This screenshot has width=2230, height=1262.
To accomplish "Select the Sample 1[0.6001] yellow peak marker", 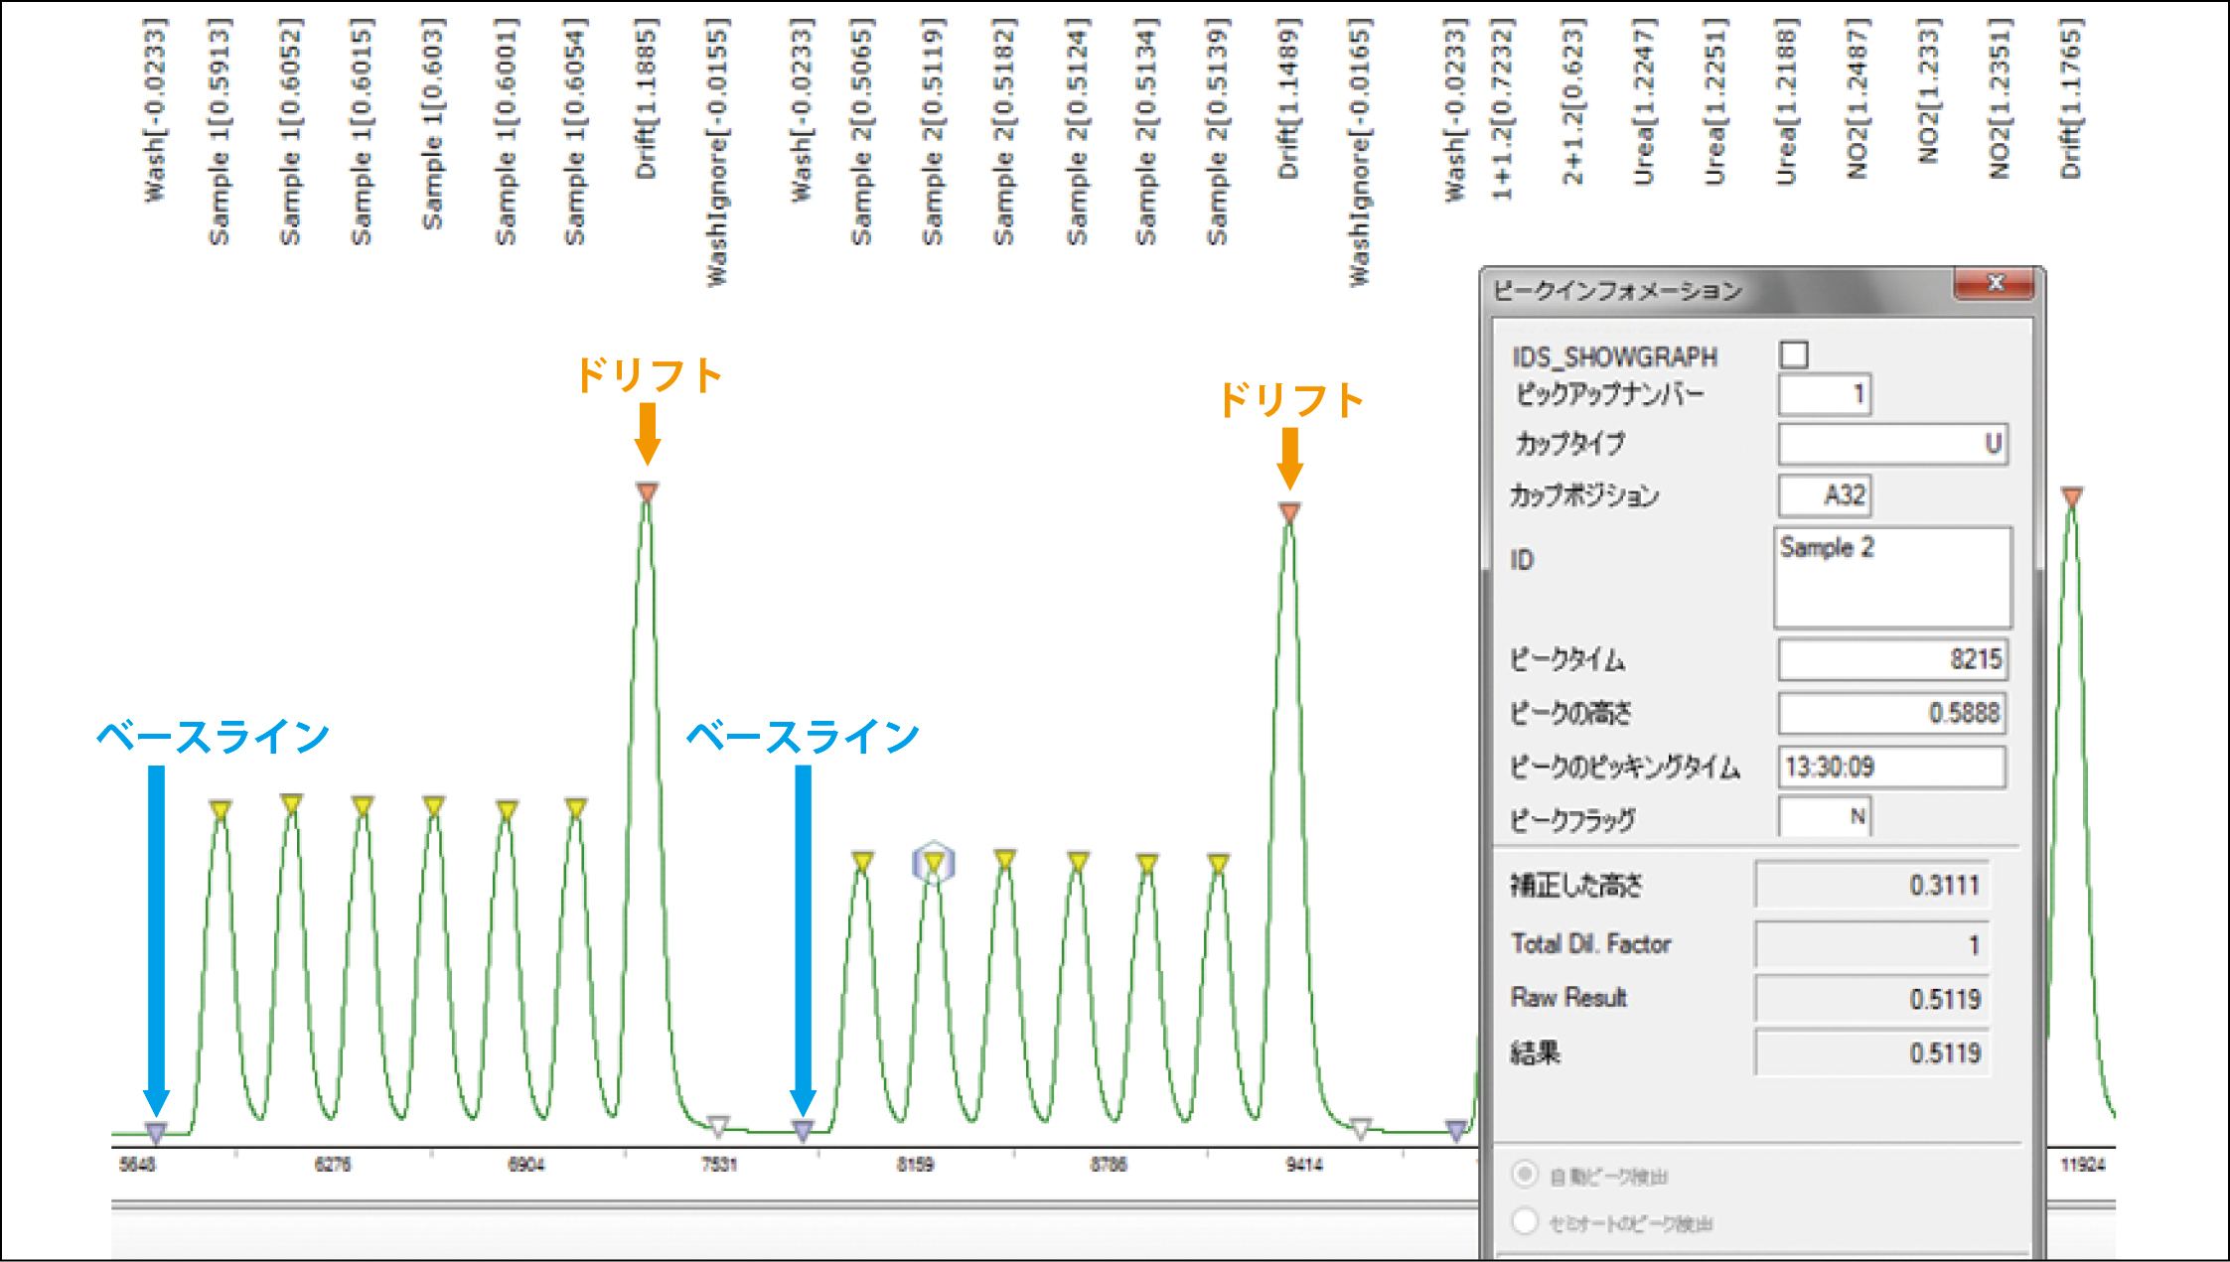I will pyautogui.click(x=507, y=809).
